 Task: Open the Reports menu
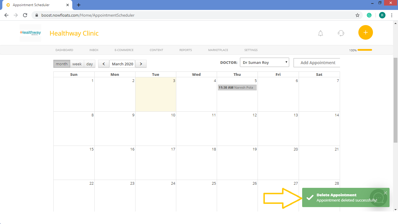[186, 50]
